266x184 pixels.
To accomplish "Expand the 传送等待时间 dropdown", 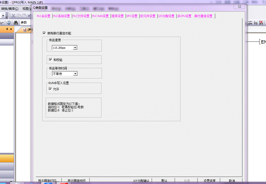I will pos(75,74).
